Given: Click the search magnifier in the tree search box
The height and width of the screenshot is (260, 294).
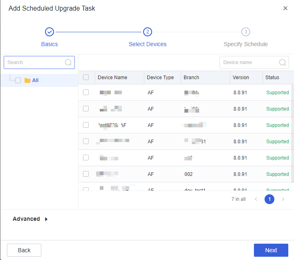Looking at the screenshot, I should point(68,62).
